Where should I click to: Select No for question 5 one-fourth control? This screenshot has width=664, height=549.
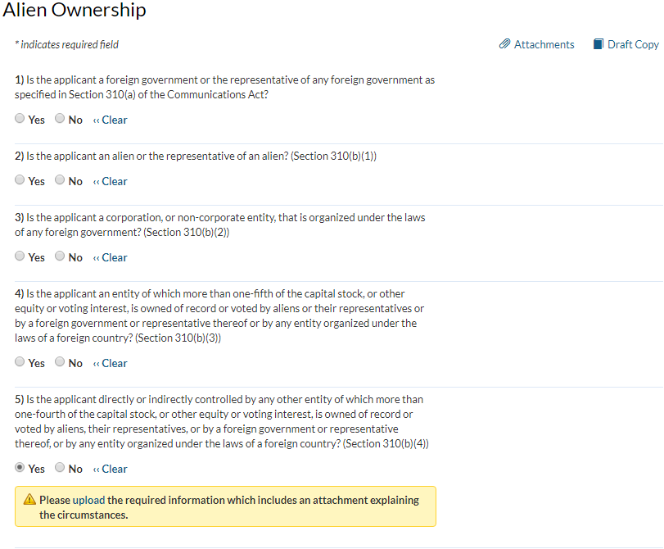(x=60, y=468)
